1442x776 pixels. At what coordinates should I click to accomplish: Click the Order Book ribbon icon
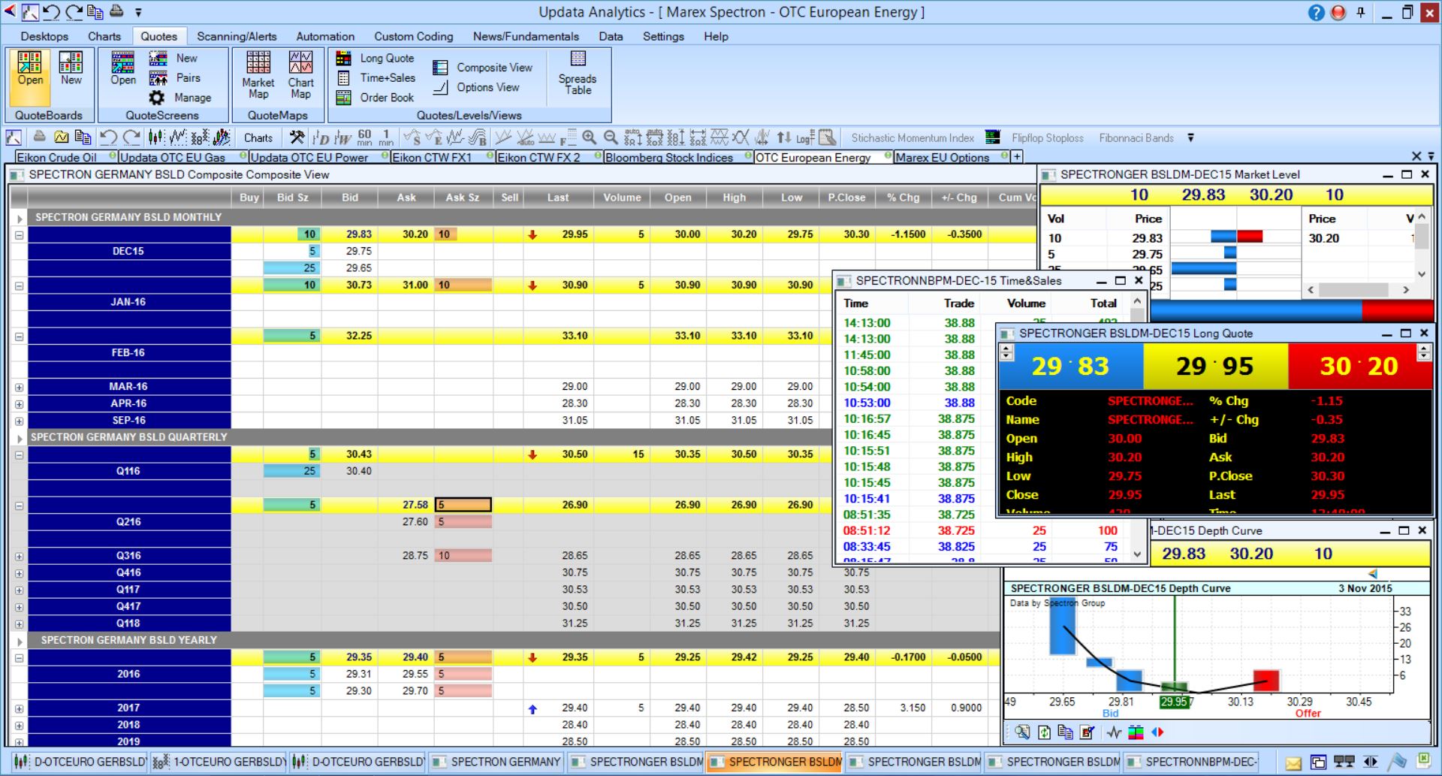pos(343,98)
